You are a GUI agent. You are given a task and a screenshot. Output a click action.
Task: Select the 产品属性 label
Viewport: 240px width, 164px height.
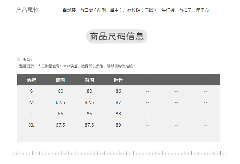coord(27,10)
